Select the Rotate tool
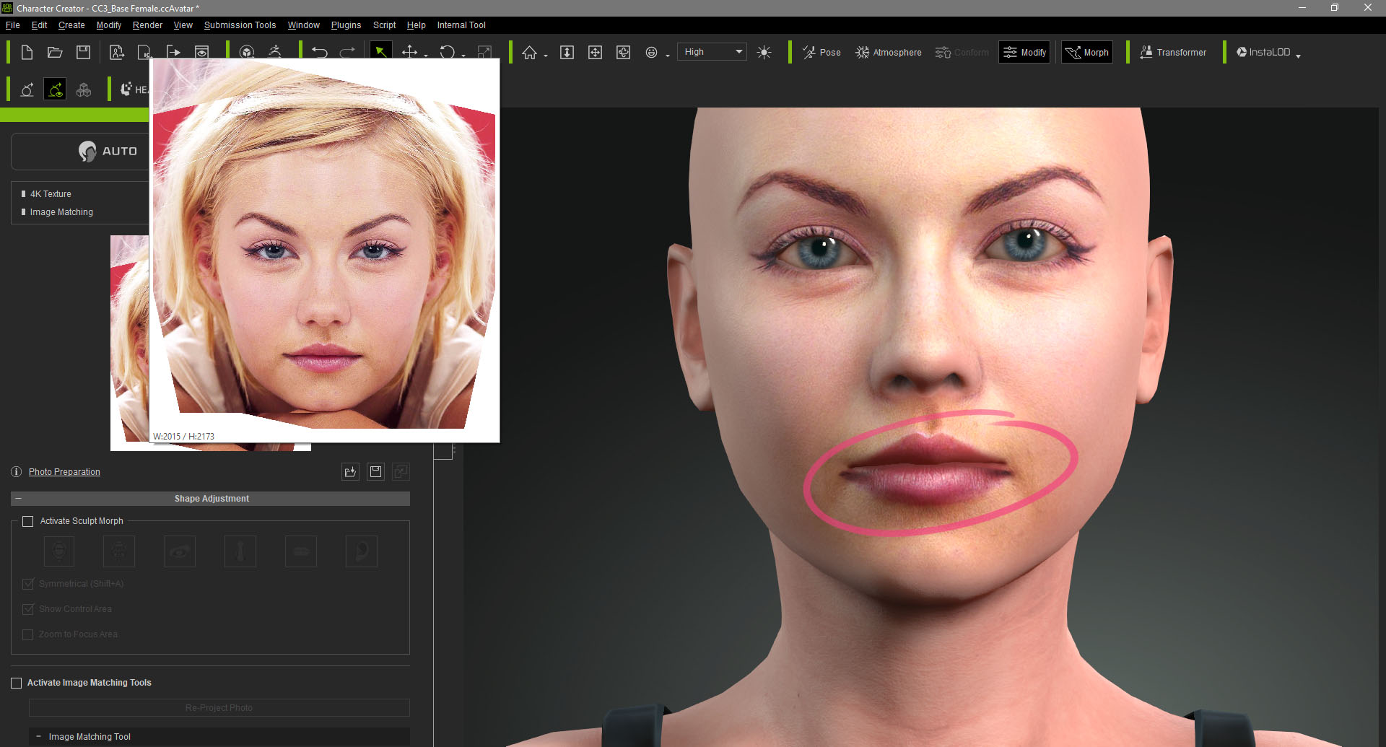 [447, 52]
